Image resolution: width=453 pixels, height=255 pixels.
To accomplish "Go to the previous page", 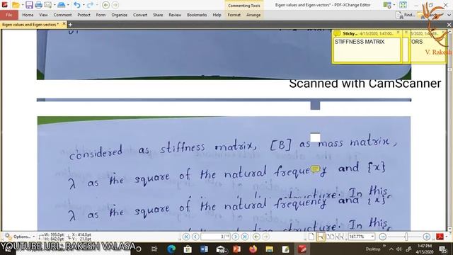I will 195,237.
